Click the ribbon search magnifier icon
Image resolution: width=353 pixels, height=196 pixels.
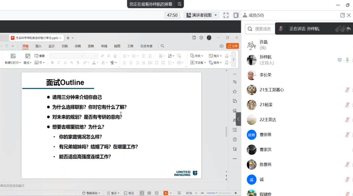[x=162, y=46]
